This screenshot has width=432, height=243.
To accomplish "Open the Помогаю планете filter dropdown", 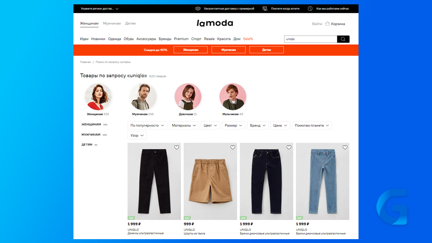I will pos(312,125).
